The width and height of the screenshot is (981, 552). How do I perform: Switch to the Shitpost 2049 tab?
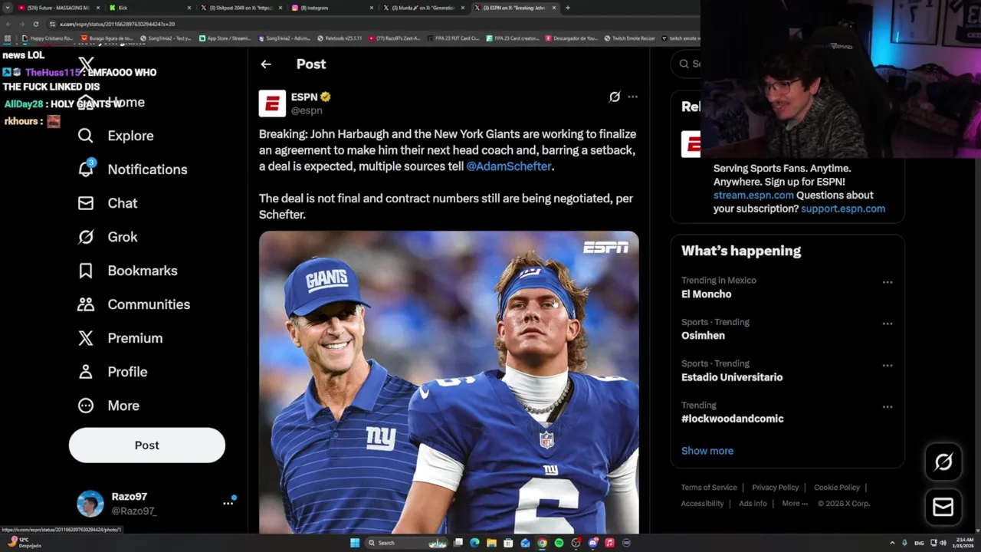click(240, 8)
